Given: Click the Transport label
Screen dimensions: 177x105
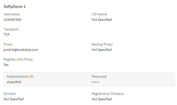Looking at the screenshot, I should (12, 29).
